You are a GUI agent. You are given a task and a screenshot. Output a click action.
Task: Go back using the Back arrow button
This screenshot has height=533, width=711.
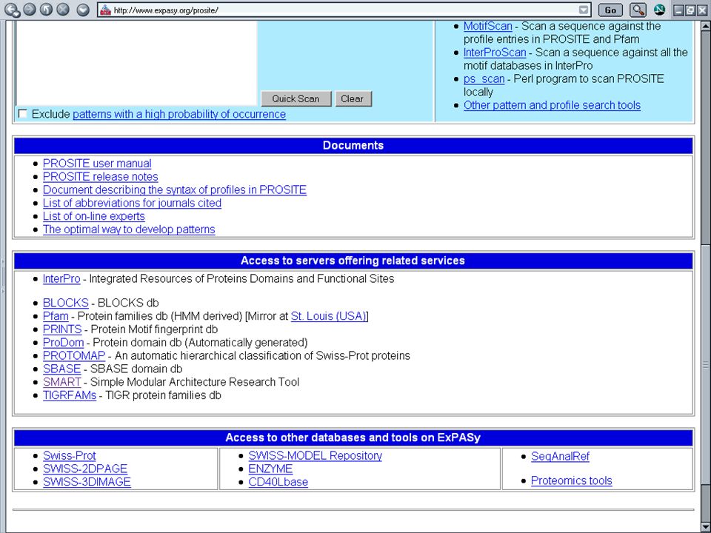pos(12,10)
